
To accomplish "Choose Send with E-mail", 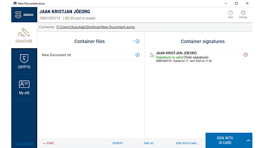I will point(186,143).
